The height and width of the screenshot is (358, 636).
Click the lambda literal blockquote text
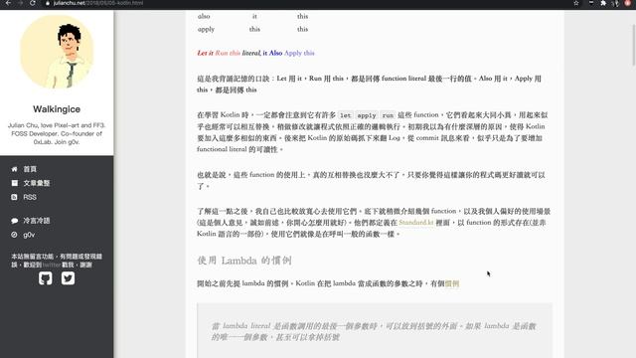click(x=374, y=331)
